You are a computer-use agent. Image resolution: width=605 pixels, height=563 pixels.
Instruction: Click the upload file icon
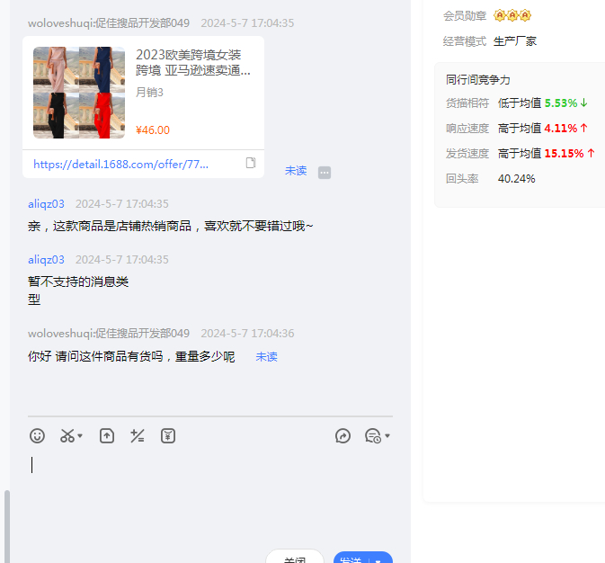(107, 436)
